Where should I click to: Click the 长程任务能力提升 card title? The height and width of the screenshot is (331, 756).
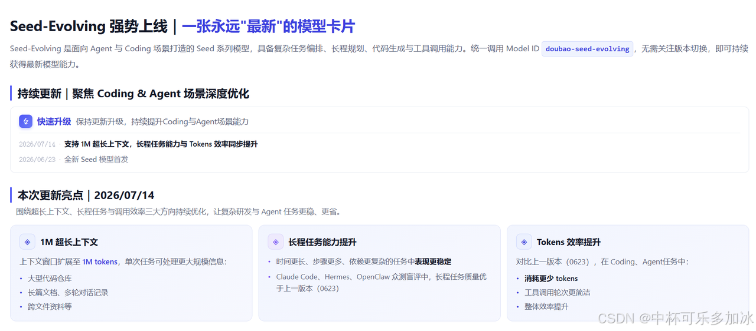[322, 242]
